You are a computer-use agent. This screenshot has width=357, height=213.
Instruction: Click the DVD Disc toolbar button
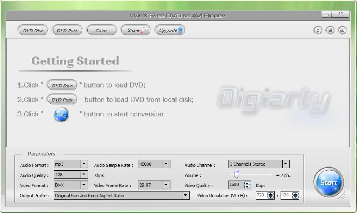[33, 30]
